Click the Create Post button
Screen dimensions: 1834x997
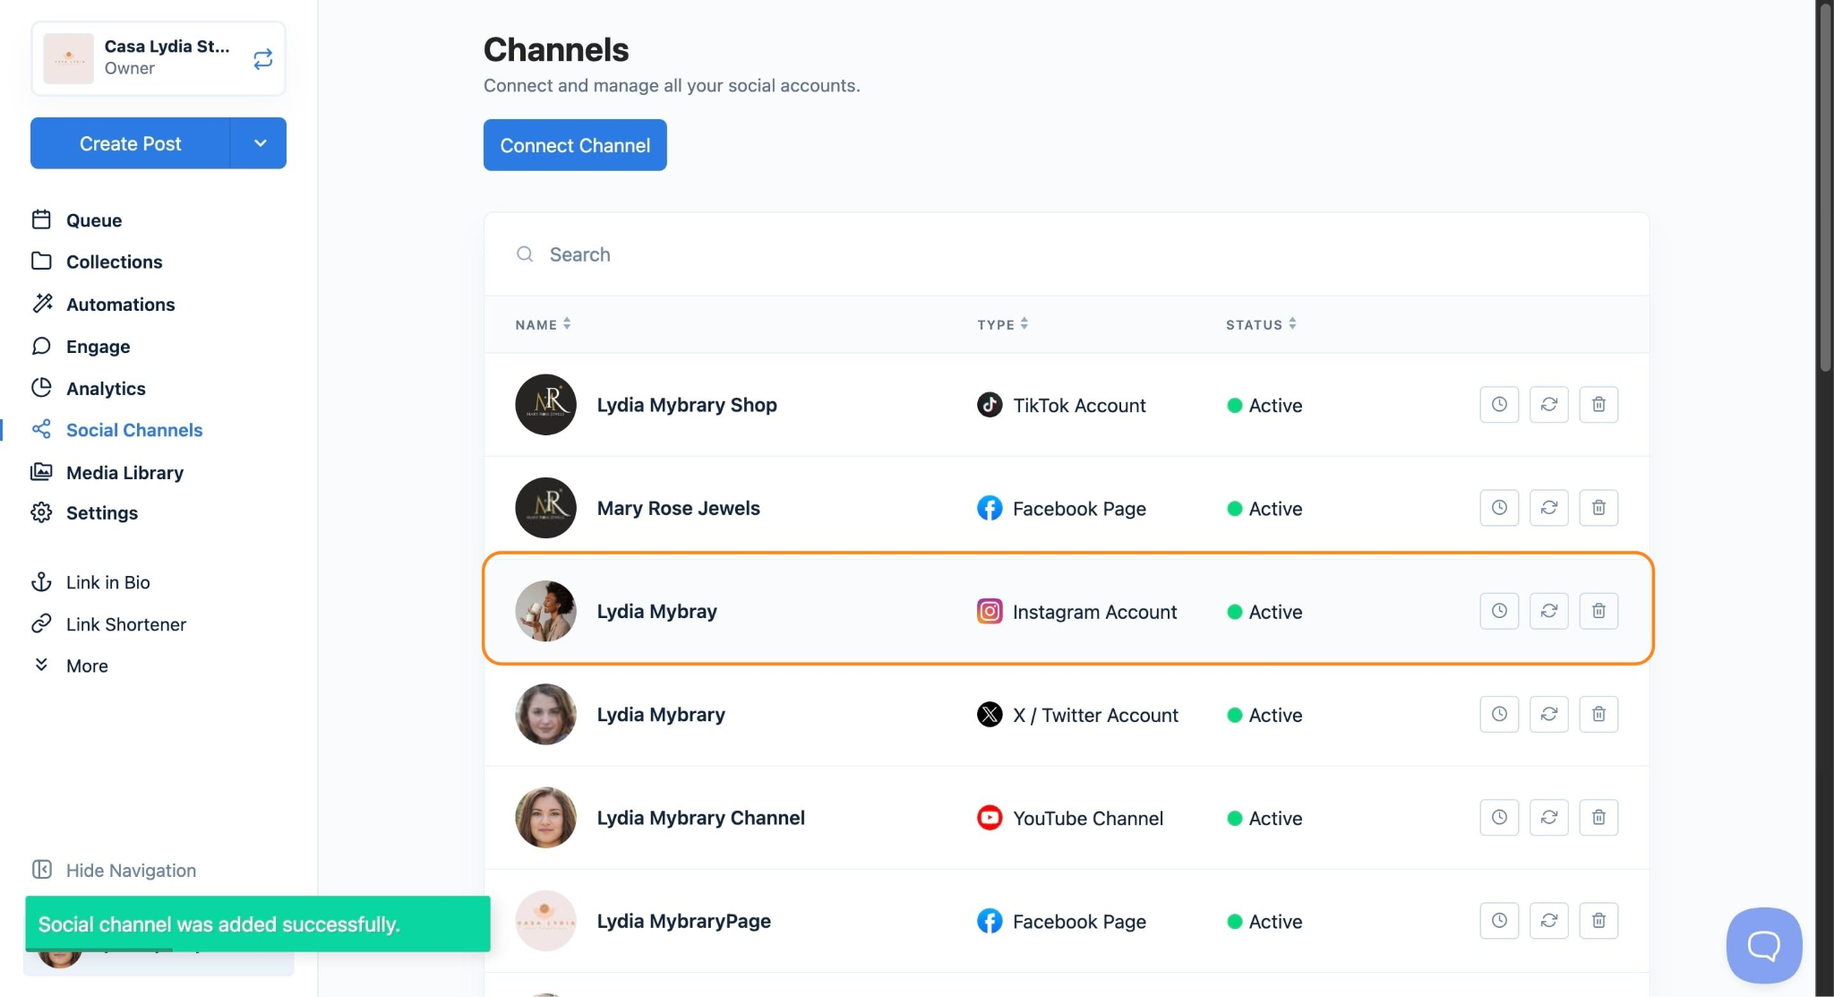click(x=130, y=143)
